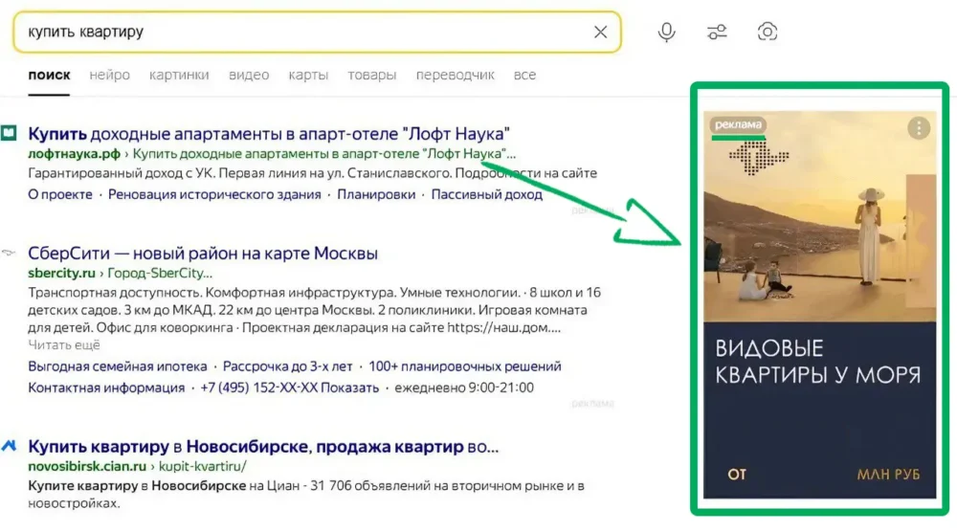Screen dimensions: 957x531
Task: Click the sbercity.ru domain link
Action: pos(61,274)
